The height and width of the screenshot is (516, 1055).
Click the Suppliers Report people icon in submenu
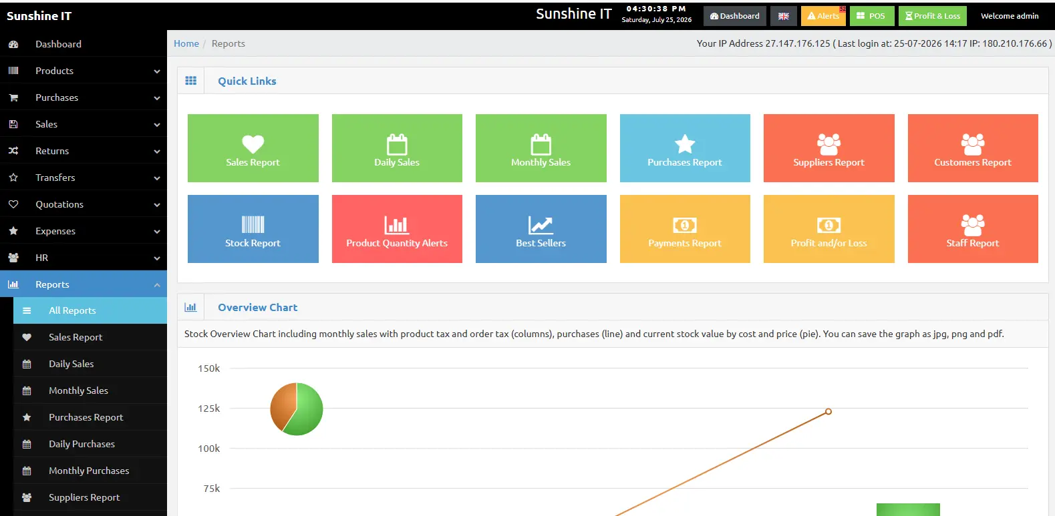click(x=27, y=497)
